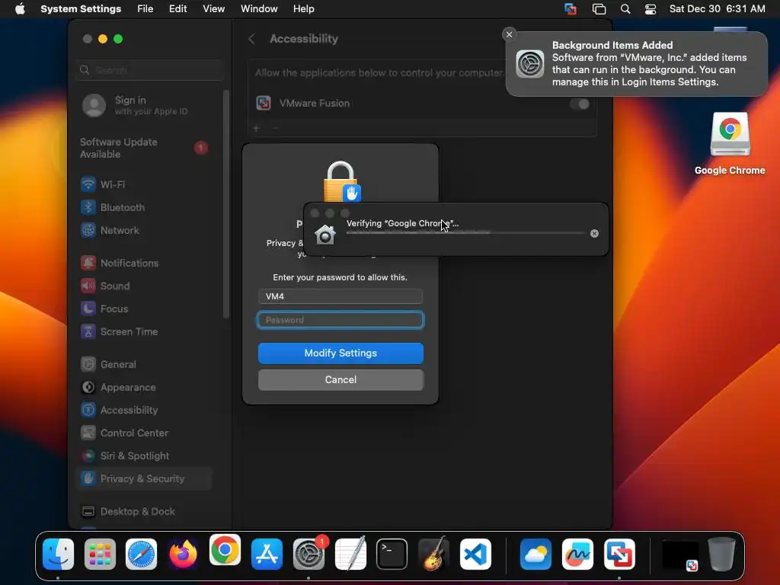Launch Safari from the Dock
Image resolution: width=780 pixels, height=585 pixels.
[141, 554]
